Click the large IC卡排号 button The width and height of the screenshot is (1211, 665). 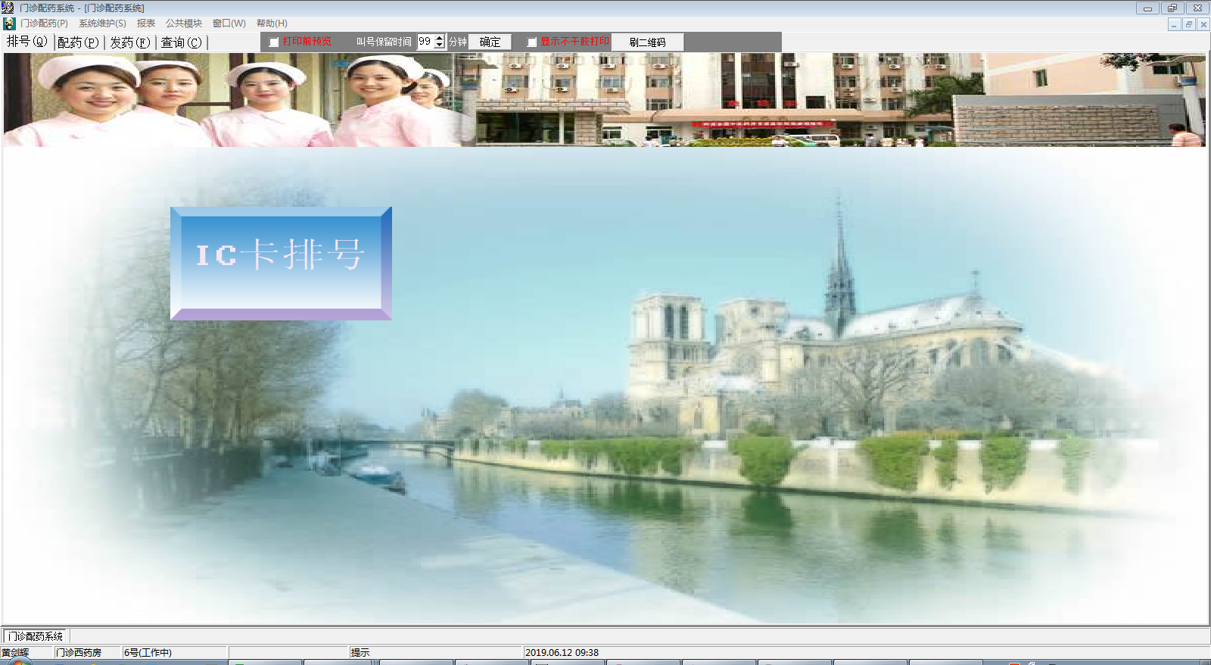pos(281,264)
